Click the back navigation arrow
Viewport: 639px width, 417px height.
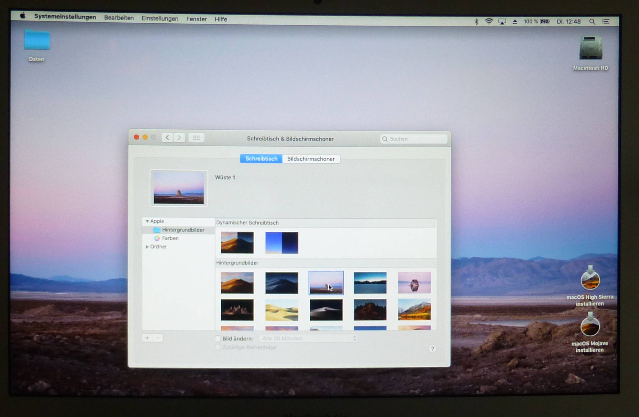167,138
